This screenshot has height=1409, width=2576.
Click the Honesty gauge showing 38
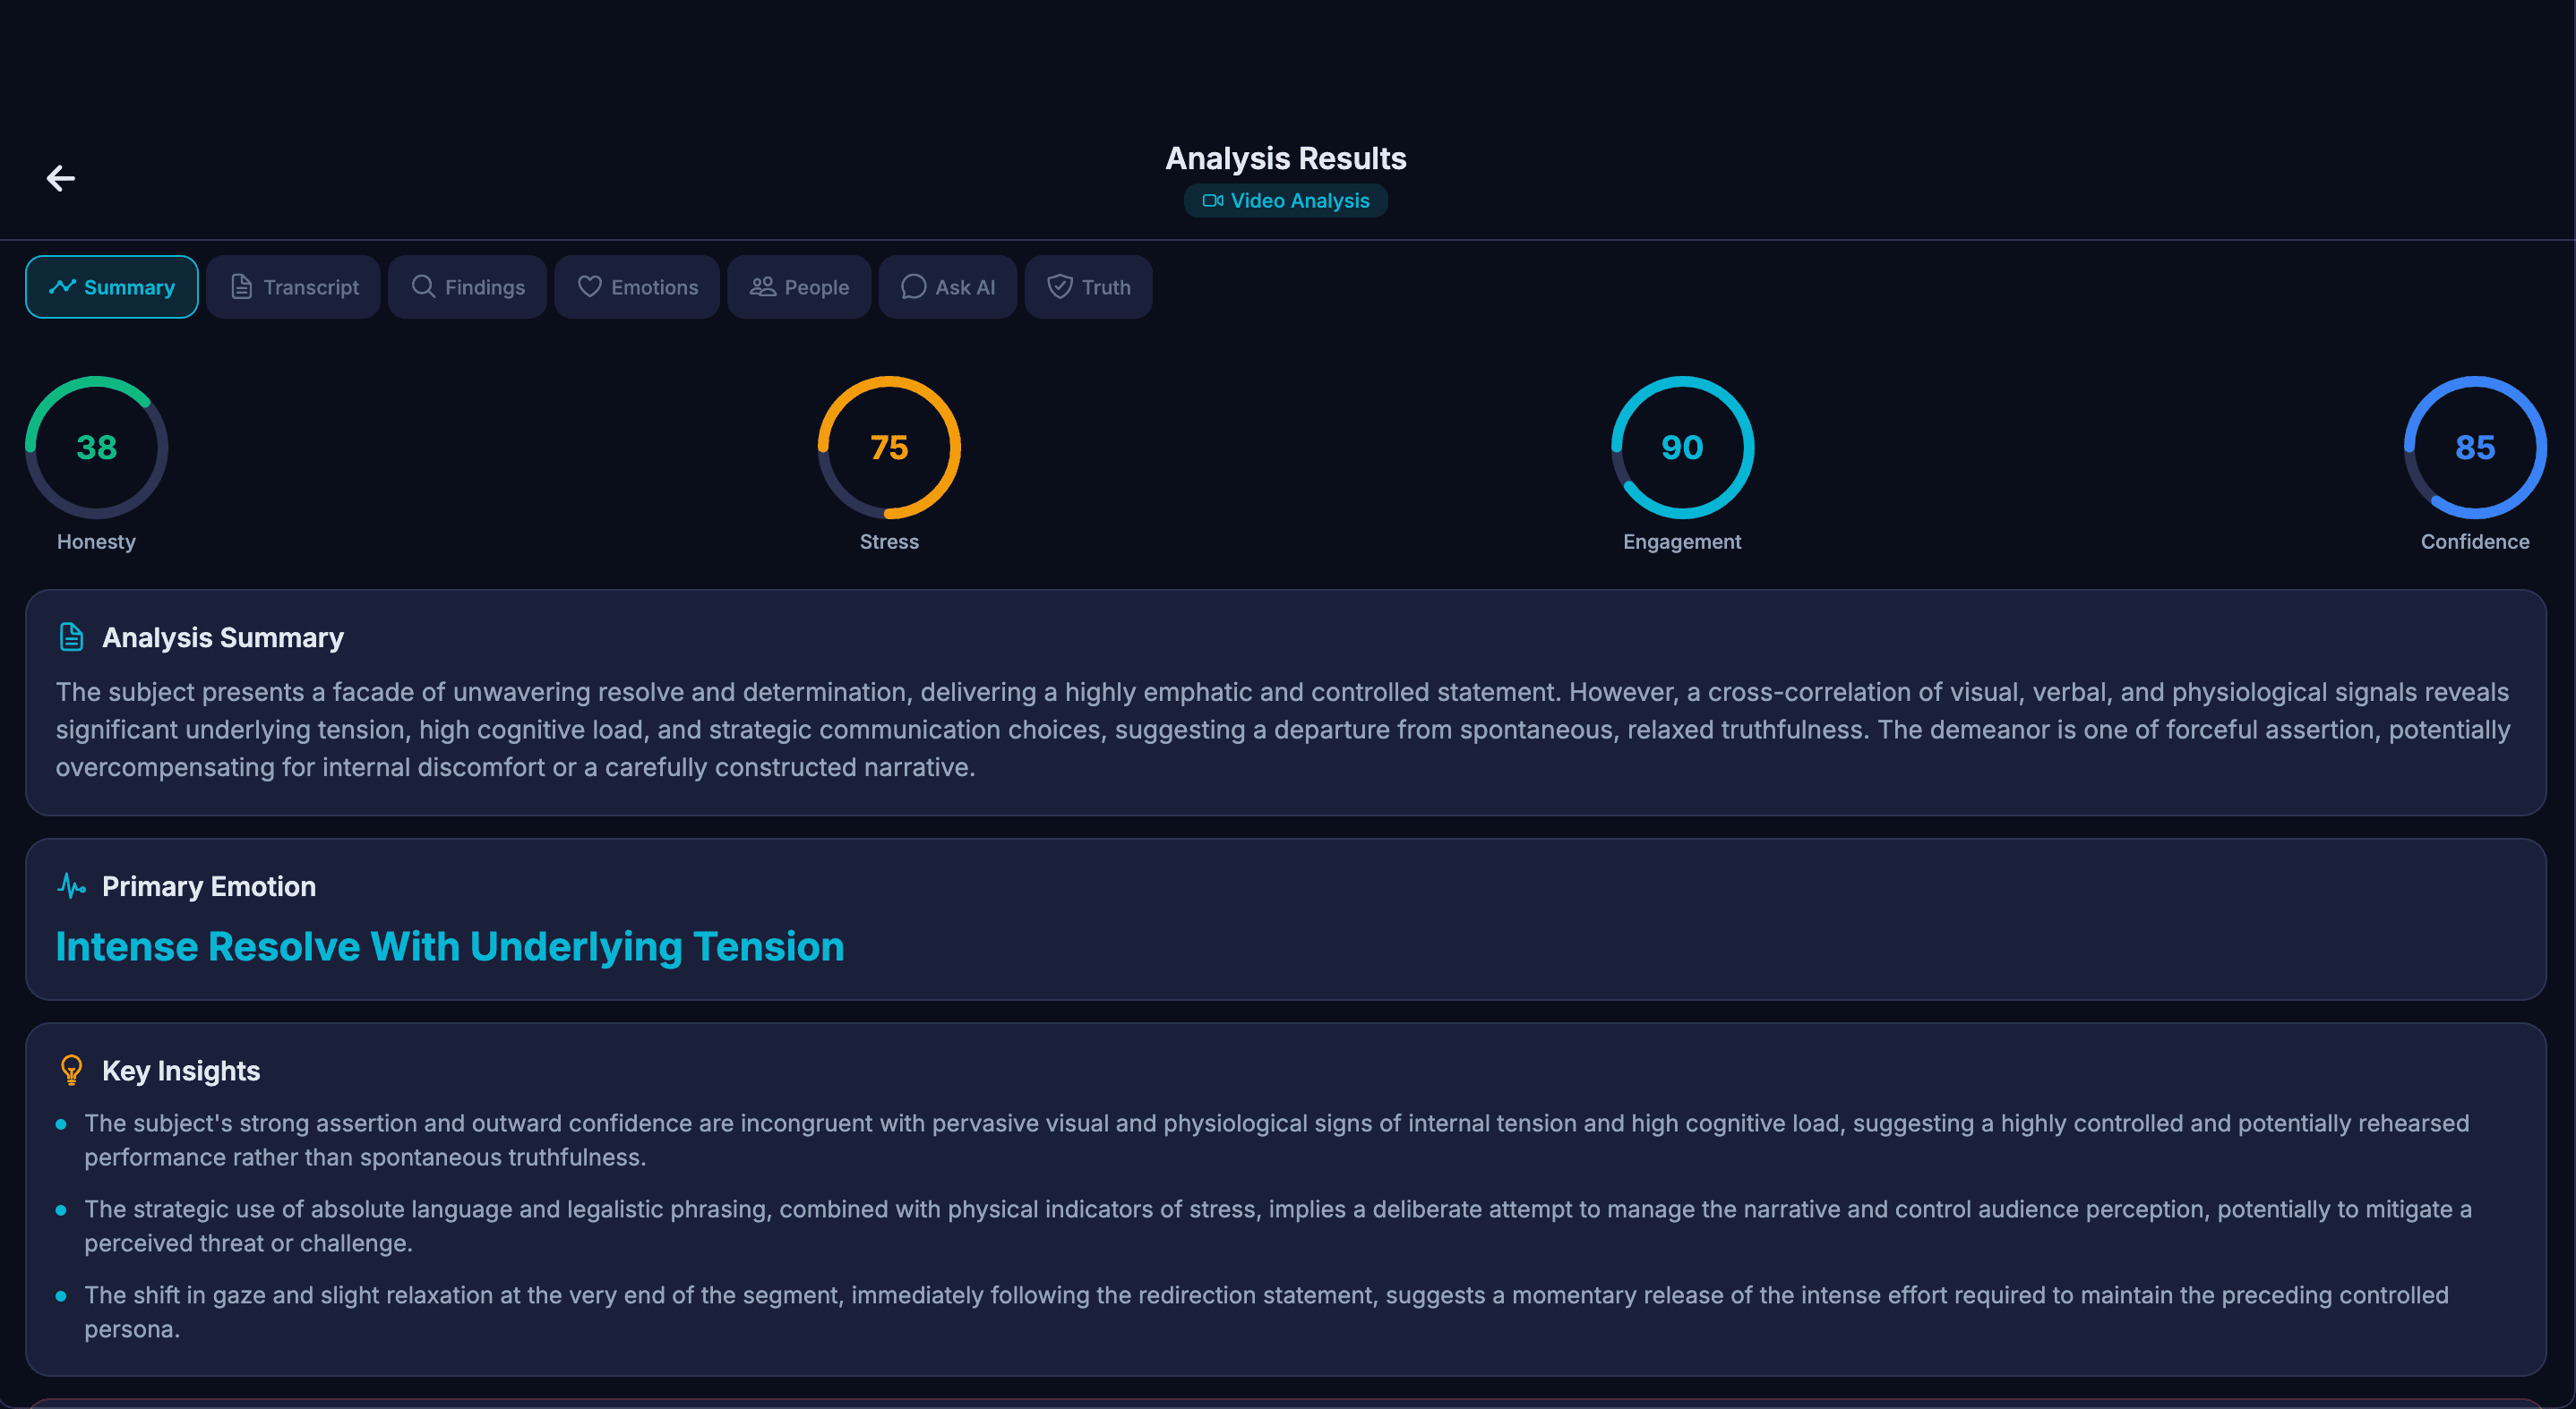click(95, 448)
